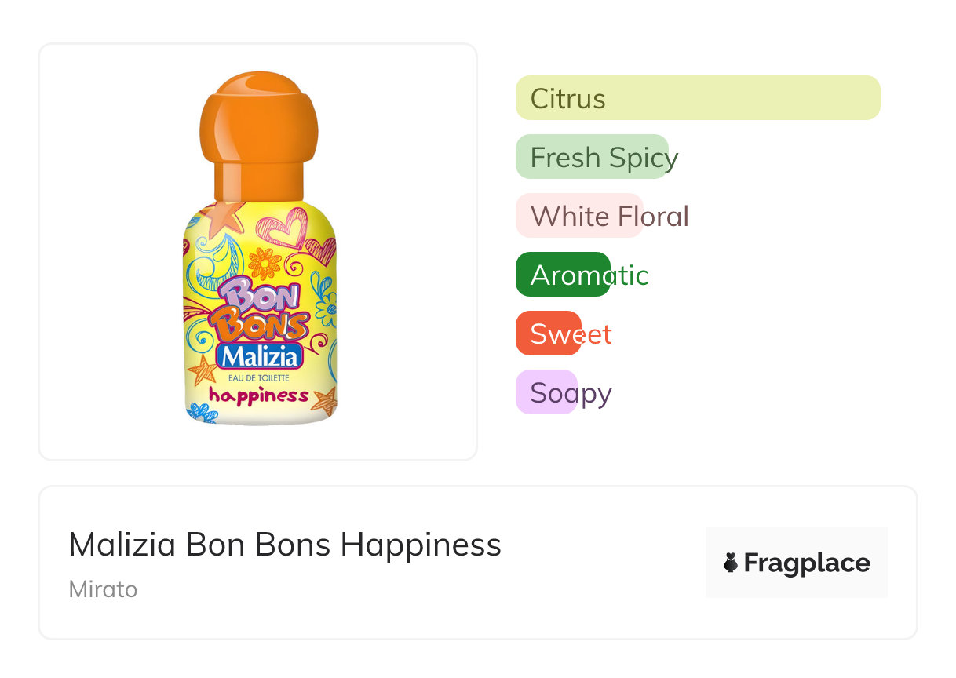Click the blue flower doodle at bottle base
The image size is (956, 678).
(203, 412)
